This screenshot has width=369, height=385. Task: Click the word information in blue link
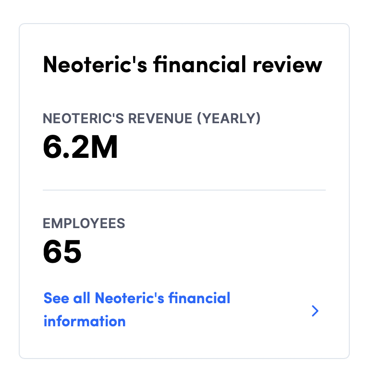point(85,321)
